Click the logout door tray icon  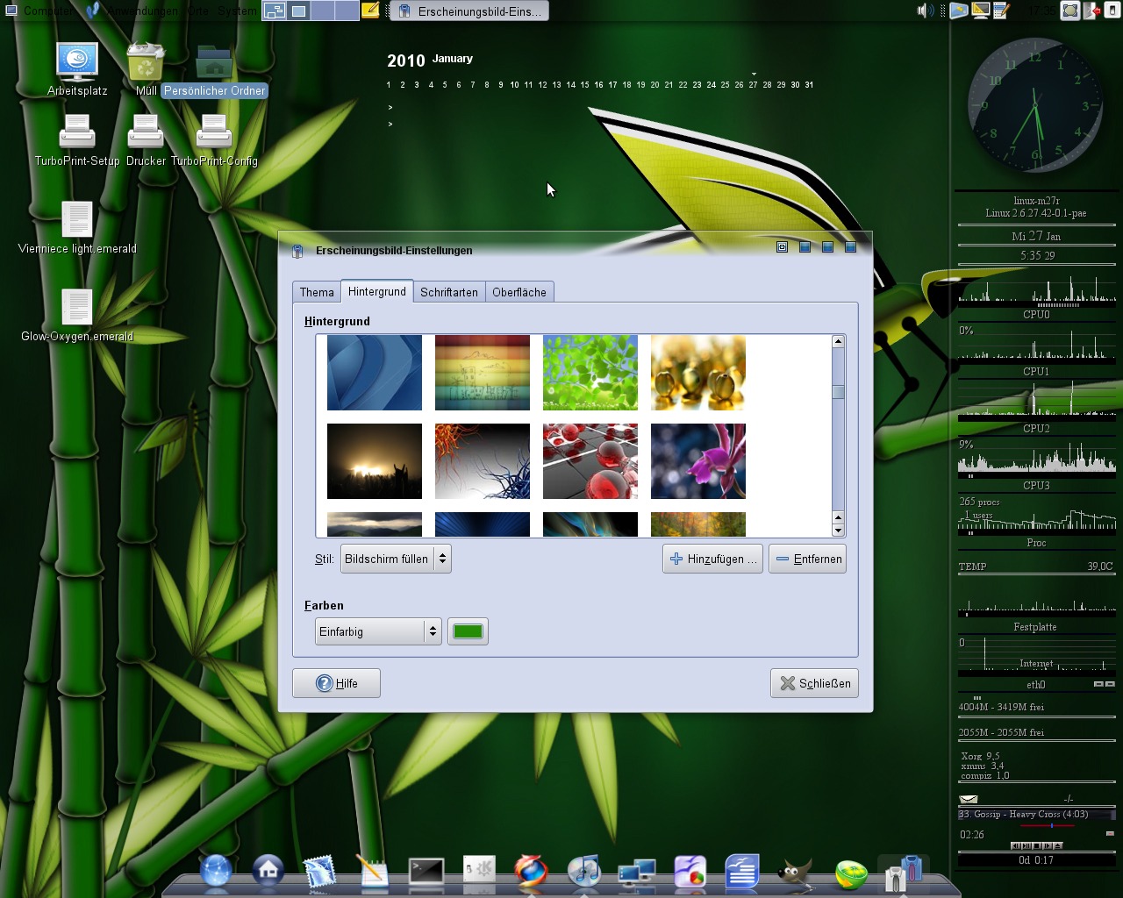1093,11
